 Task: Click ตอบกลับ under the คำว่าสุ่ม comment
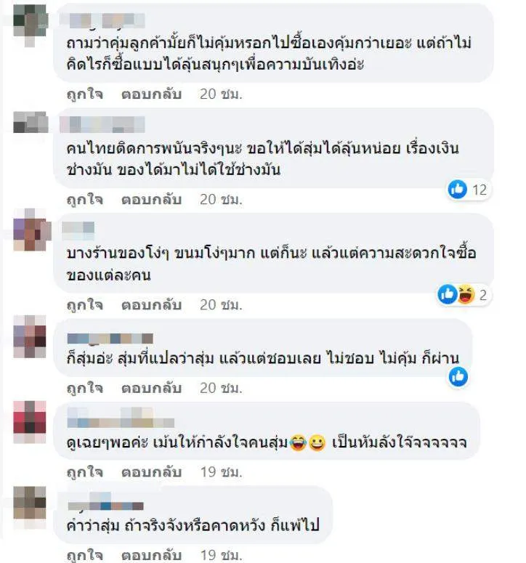[151, 555]
